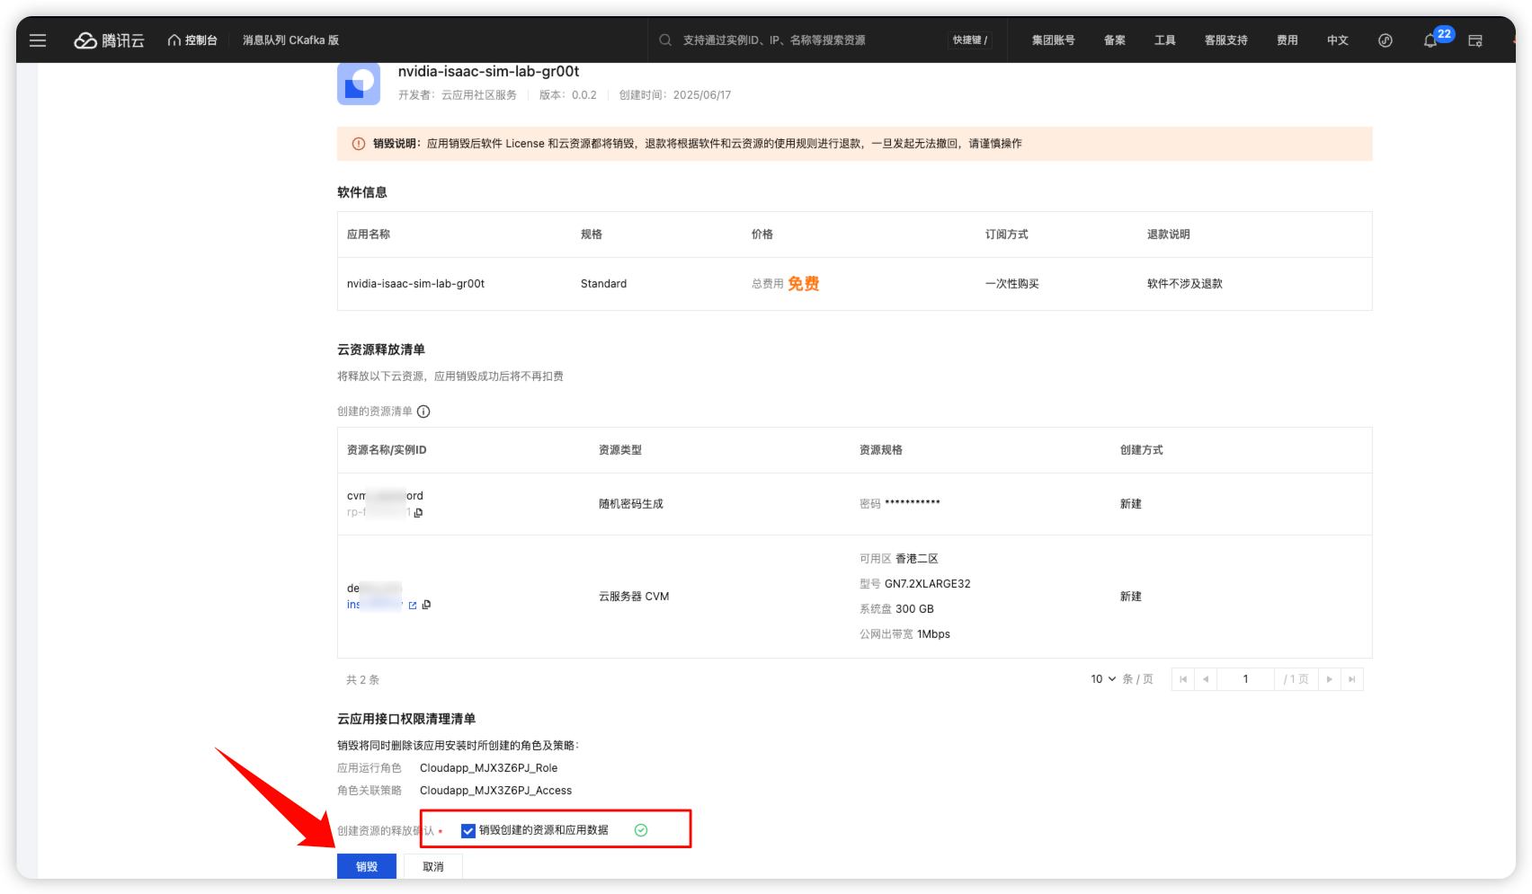The image size is (1532, 894).
Task: Open the CVM instance in a new window
Action: tap(413, 606)
